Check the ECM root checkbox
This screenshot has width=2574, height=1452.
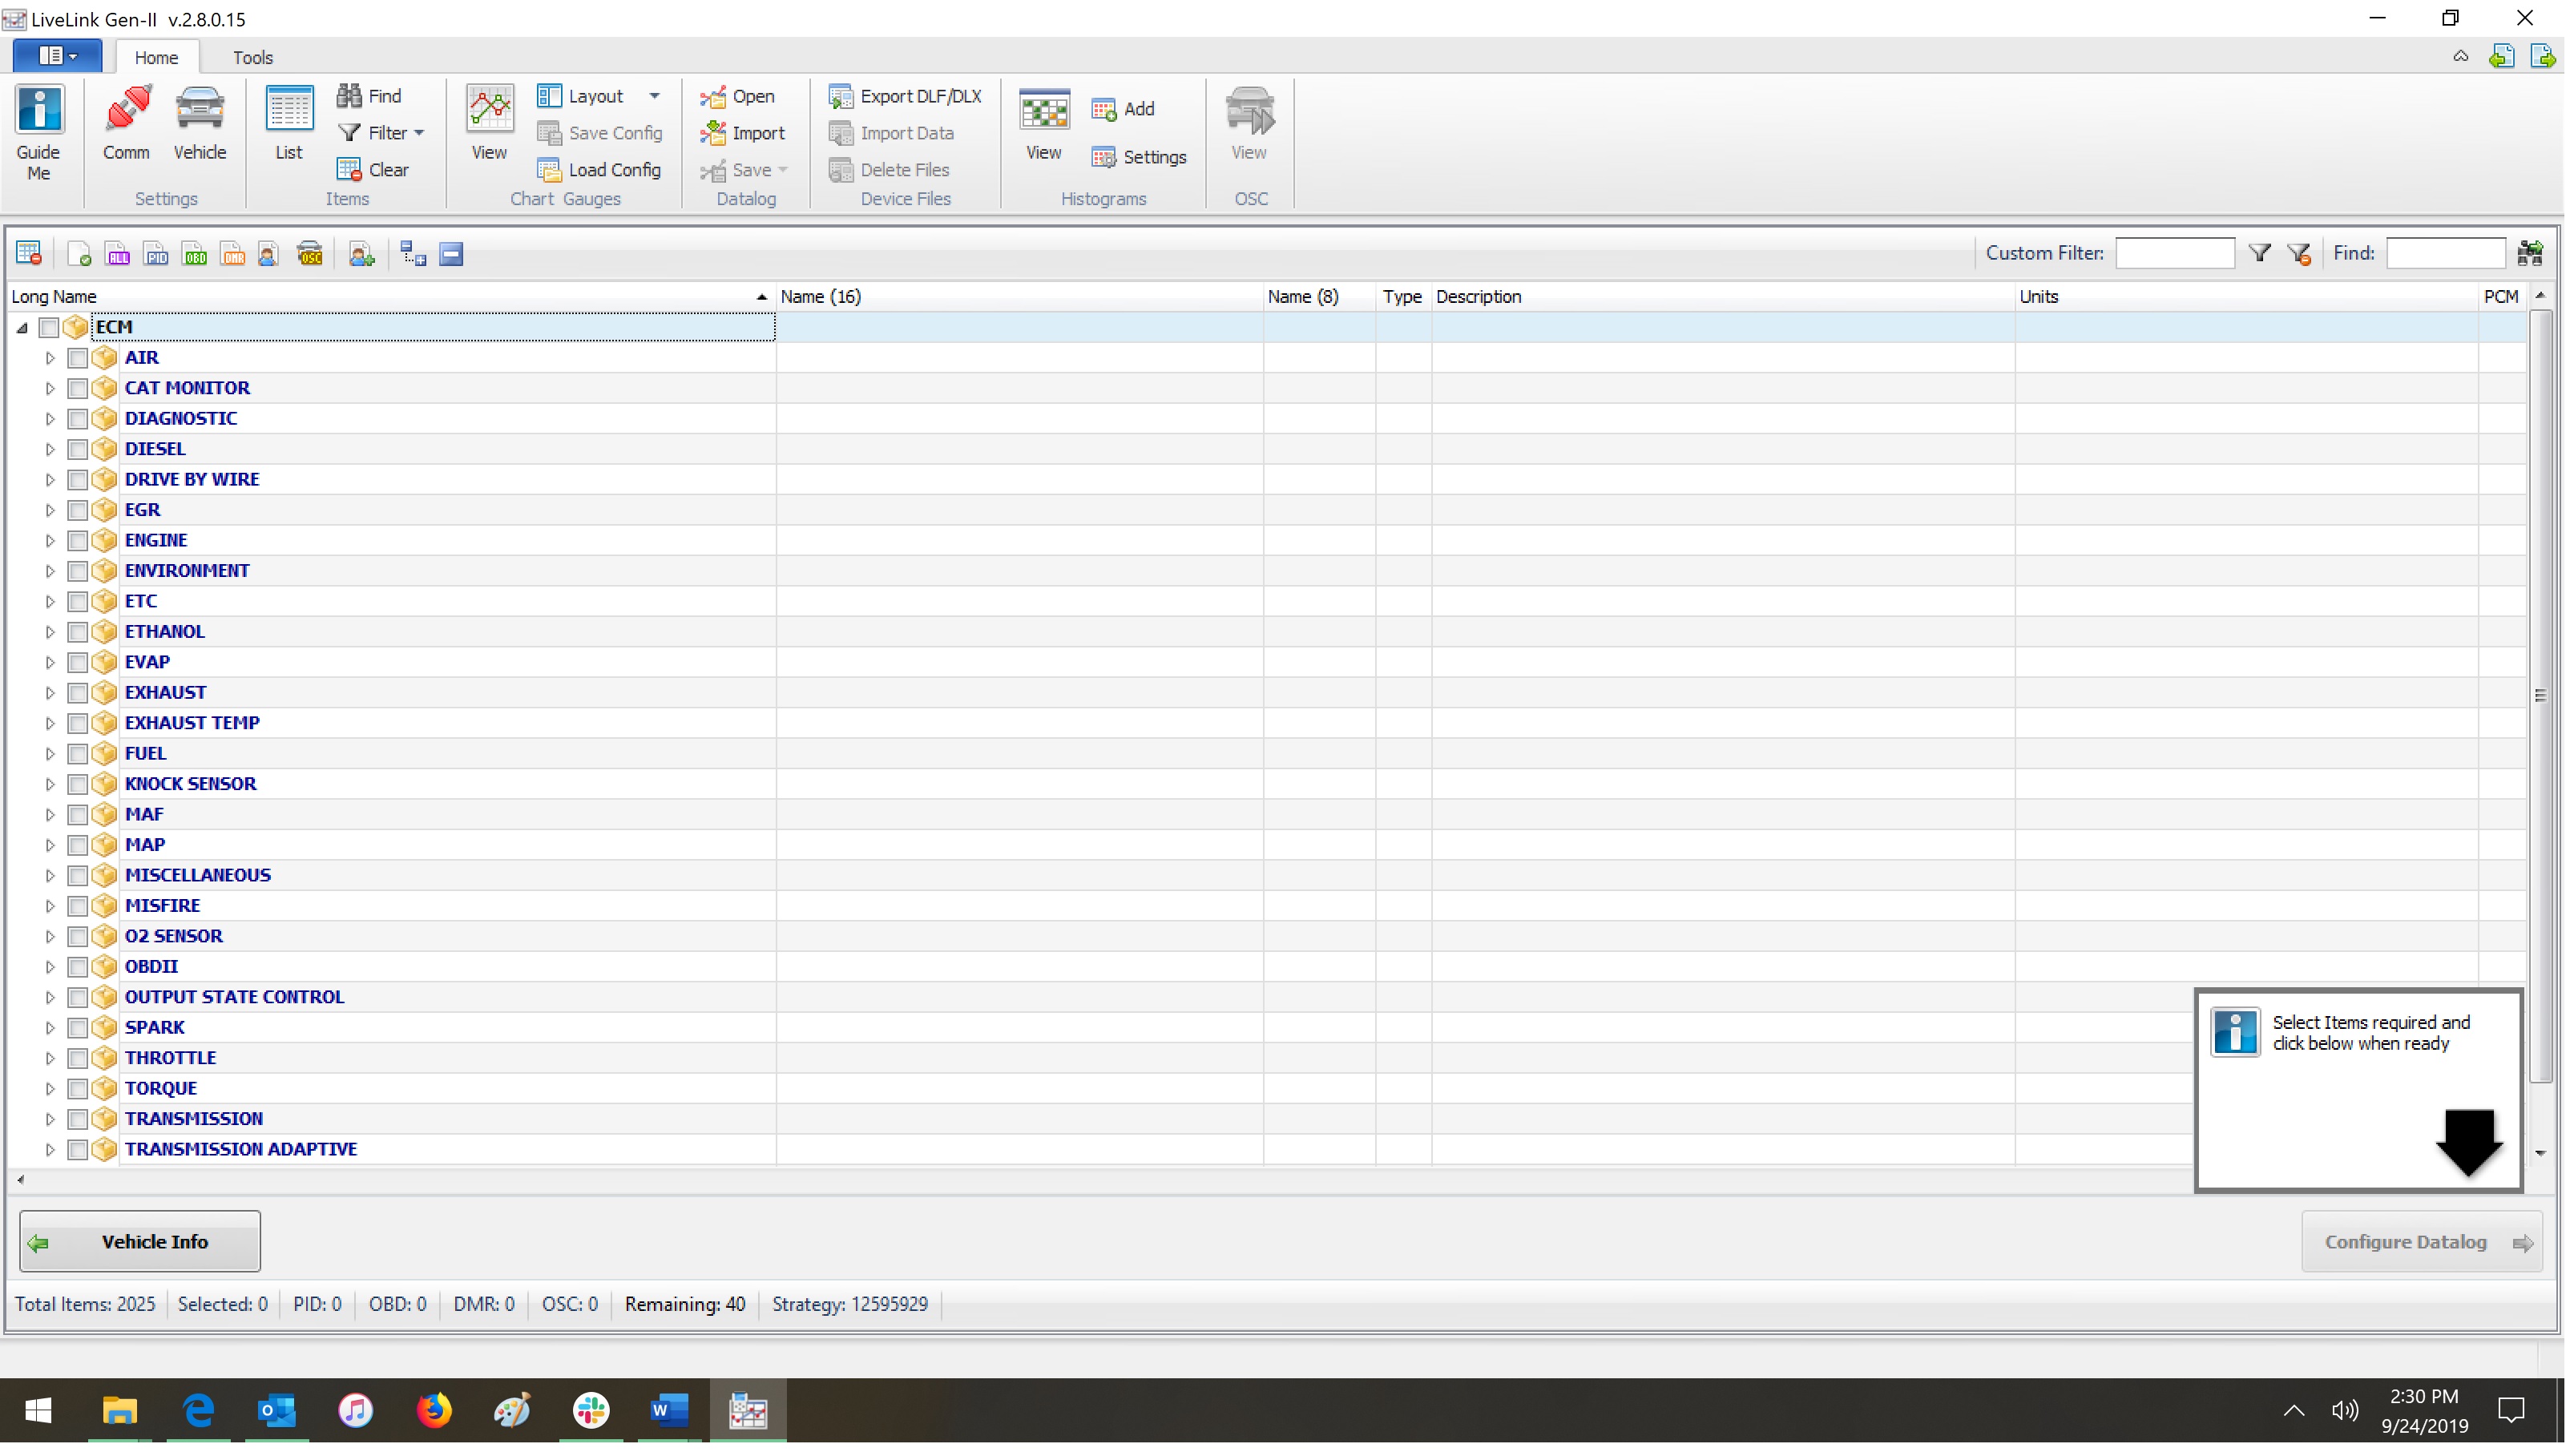(49, 328)
